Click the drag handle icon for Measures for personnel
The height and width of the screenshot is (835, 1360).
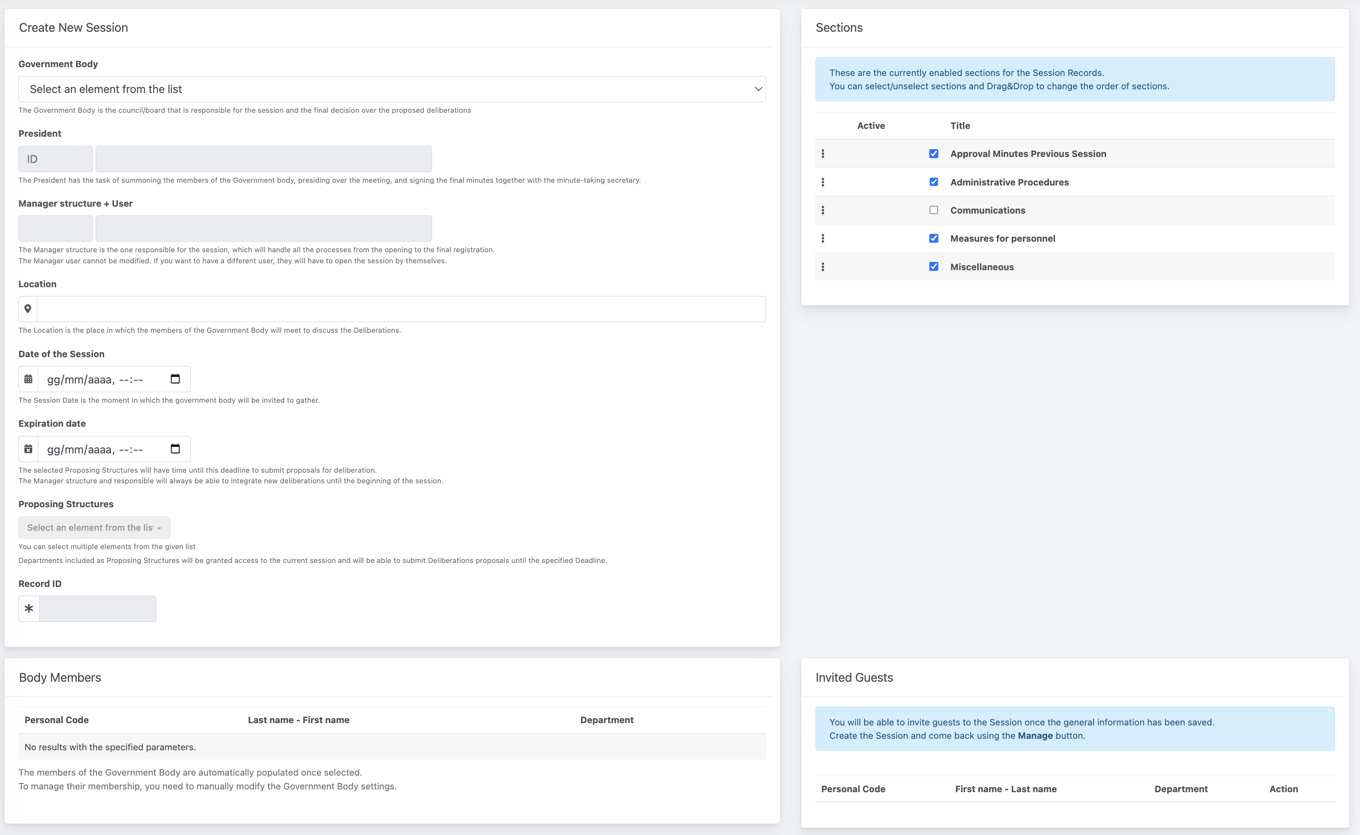(823, 238)
